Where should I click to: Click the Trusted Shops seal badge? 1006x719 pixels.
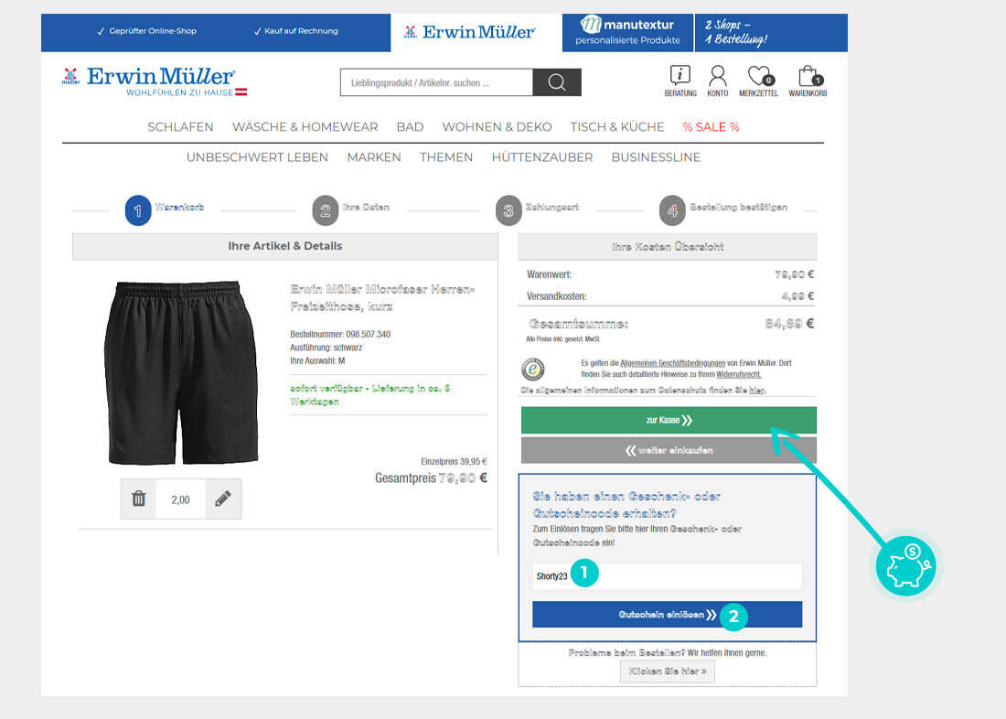pyautogui.click(x=532, y=370)
